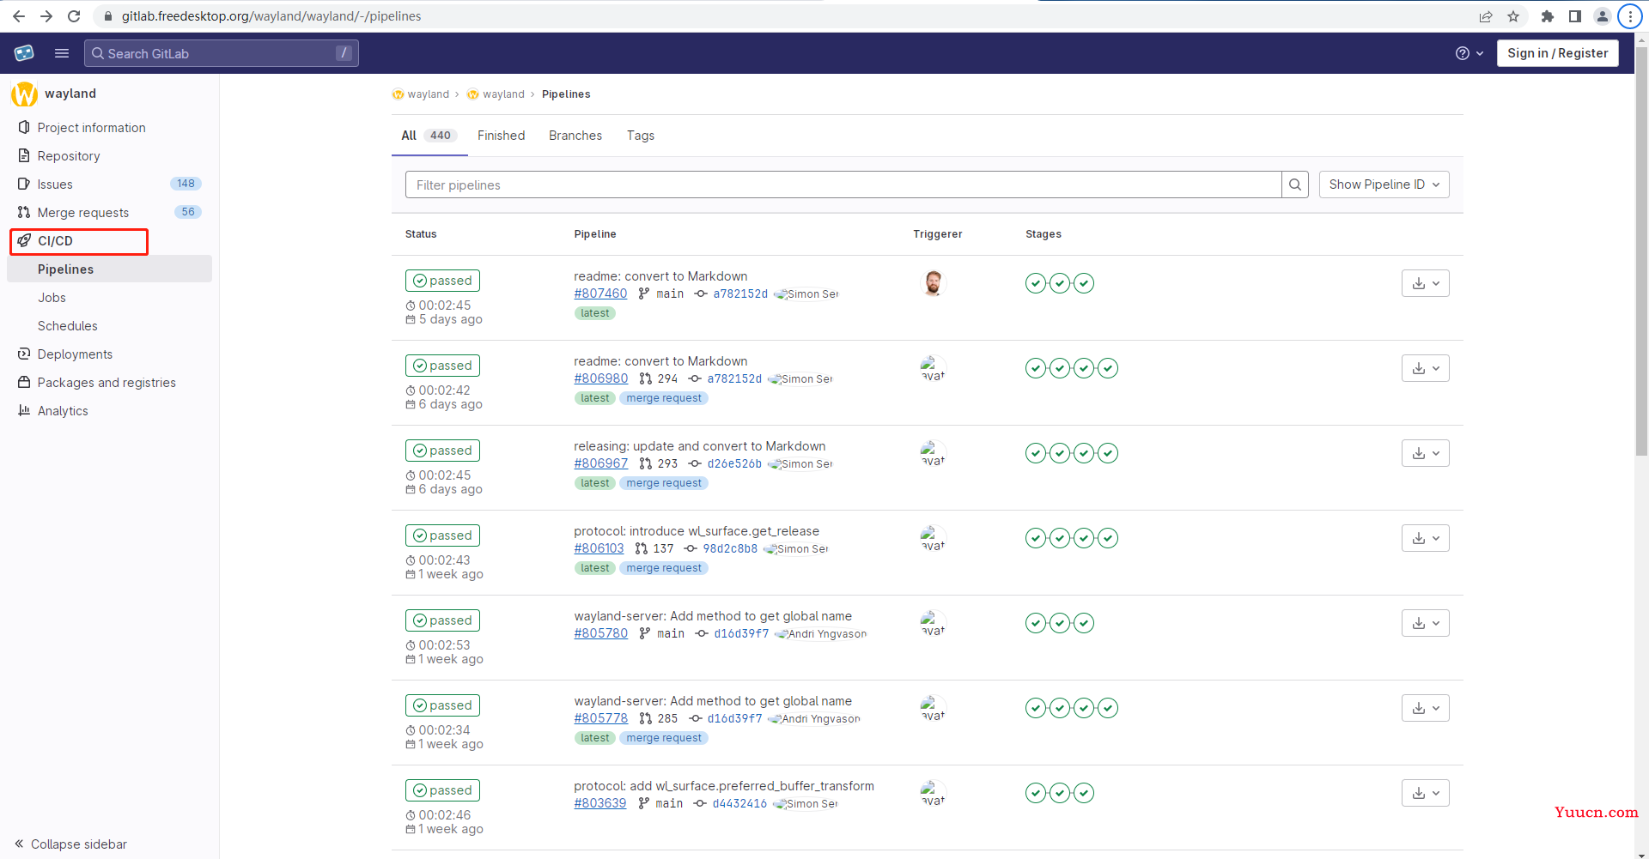Click first stage icon of pipeline #807460
The width and height of the screenshot is (1649, 859).
click(x=1036, y=283)
